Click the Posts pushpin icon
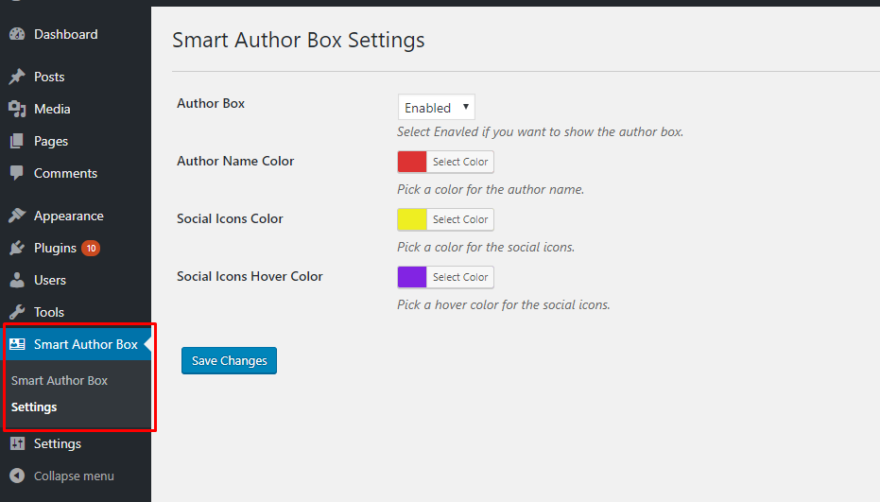The image size is (880, 502). point(17,77)
